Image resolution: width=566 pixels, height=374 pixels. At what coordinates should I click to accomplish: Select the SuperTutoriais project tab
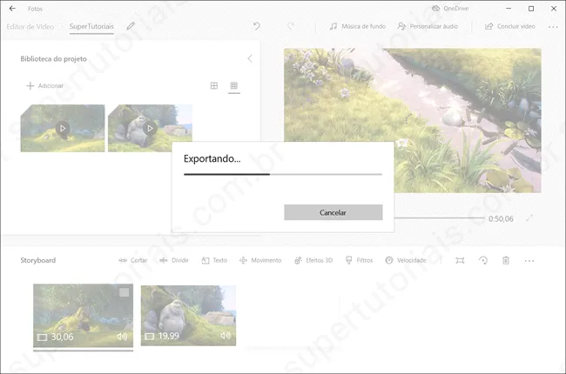tap(91, 26)
